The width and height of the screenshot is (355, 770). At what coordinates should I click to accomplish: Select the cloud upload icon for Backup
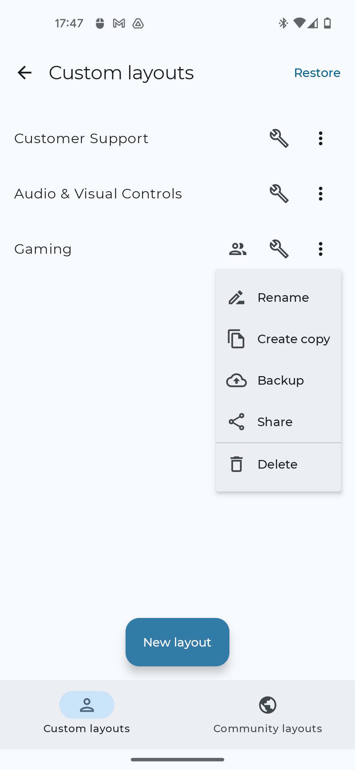point(236,380)
